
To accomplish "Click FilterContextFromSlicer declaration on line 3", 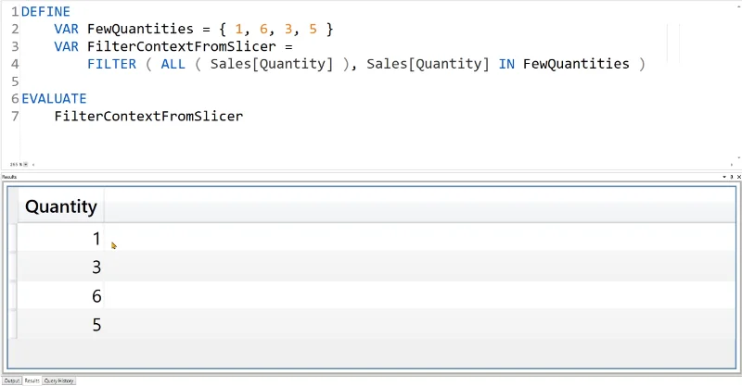I will tap(182, 46).
